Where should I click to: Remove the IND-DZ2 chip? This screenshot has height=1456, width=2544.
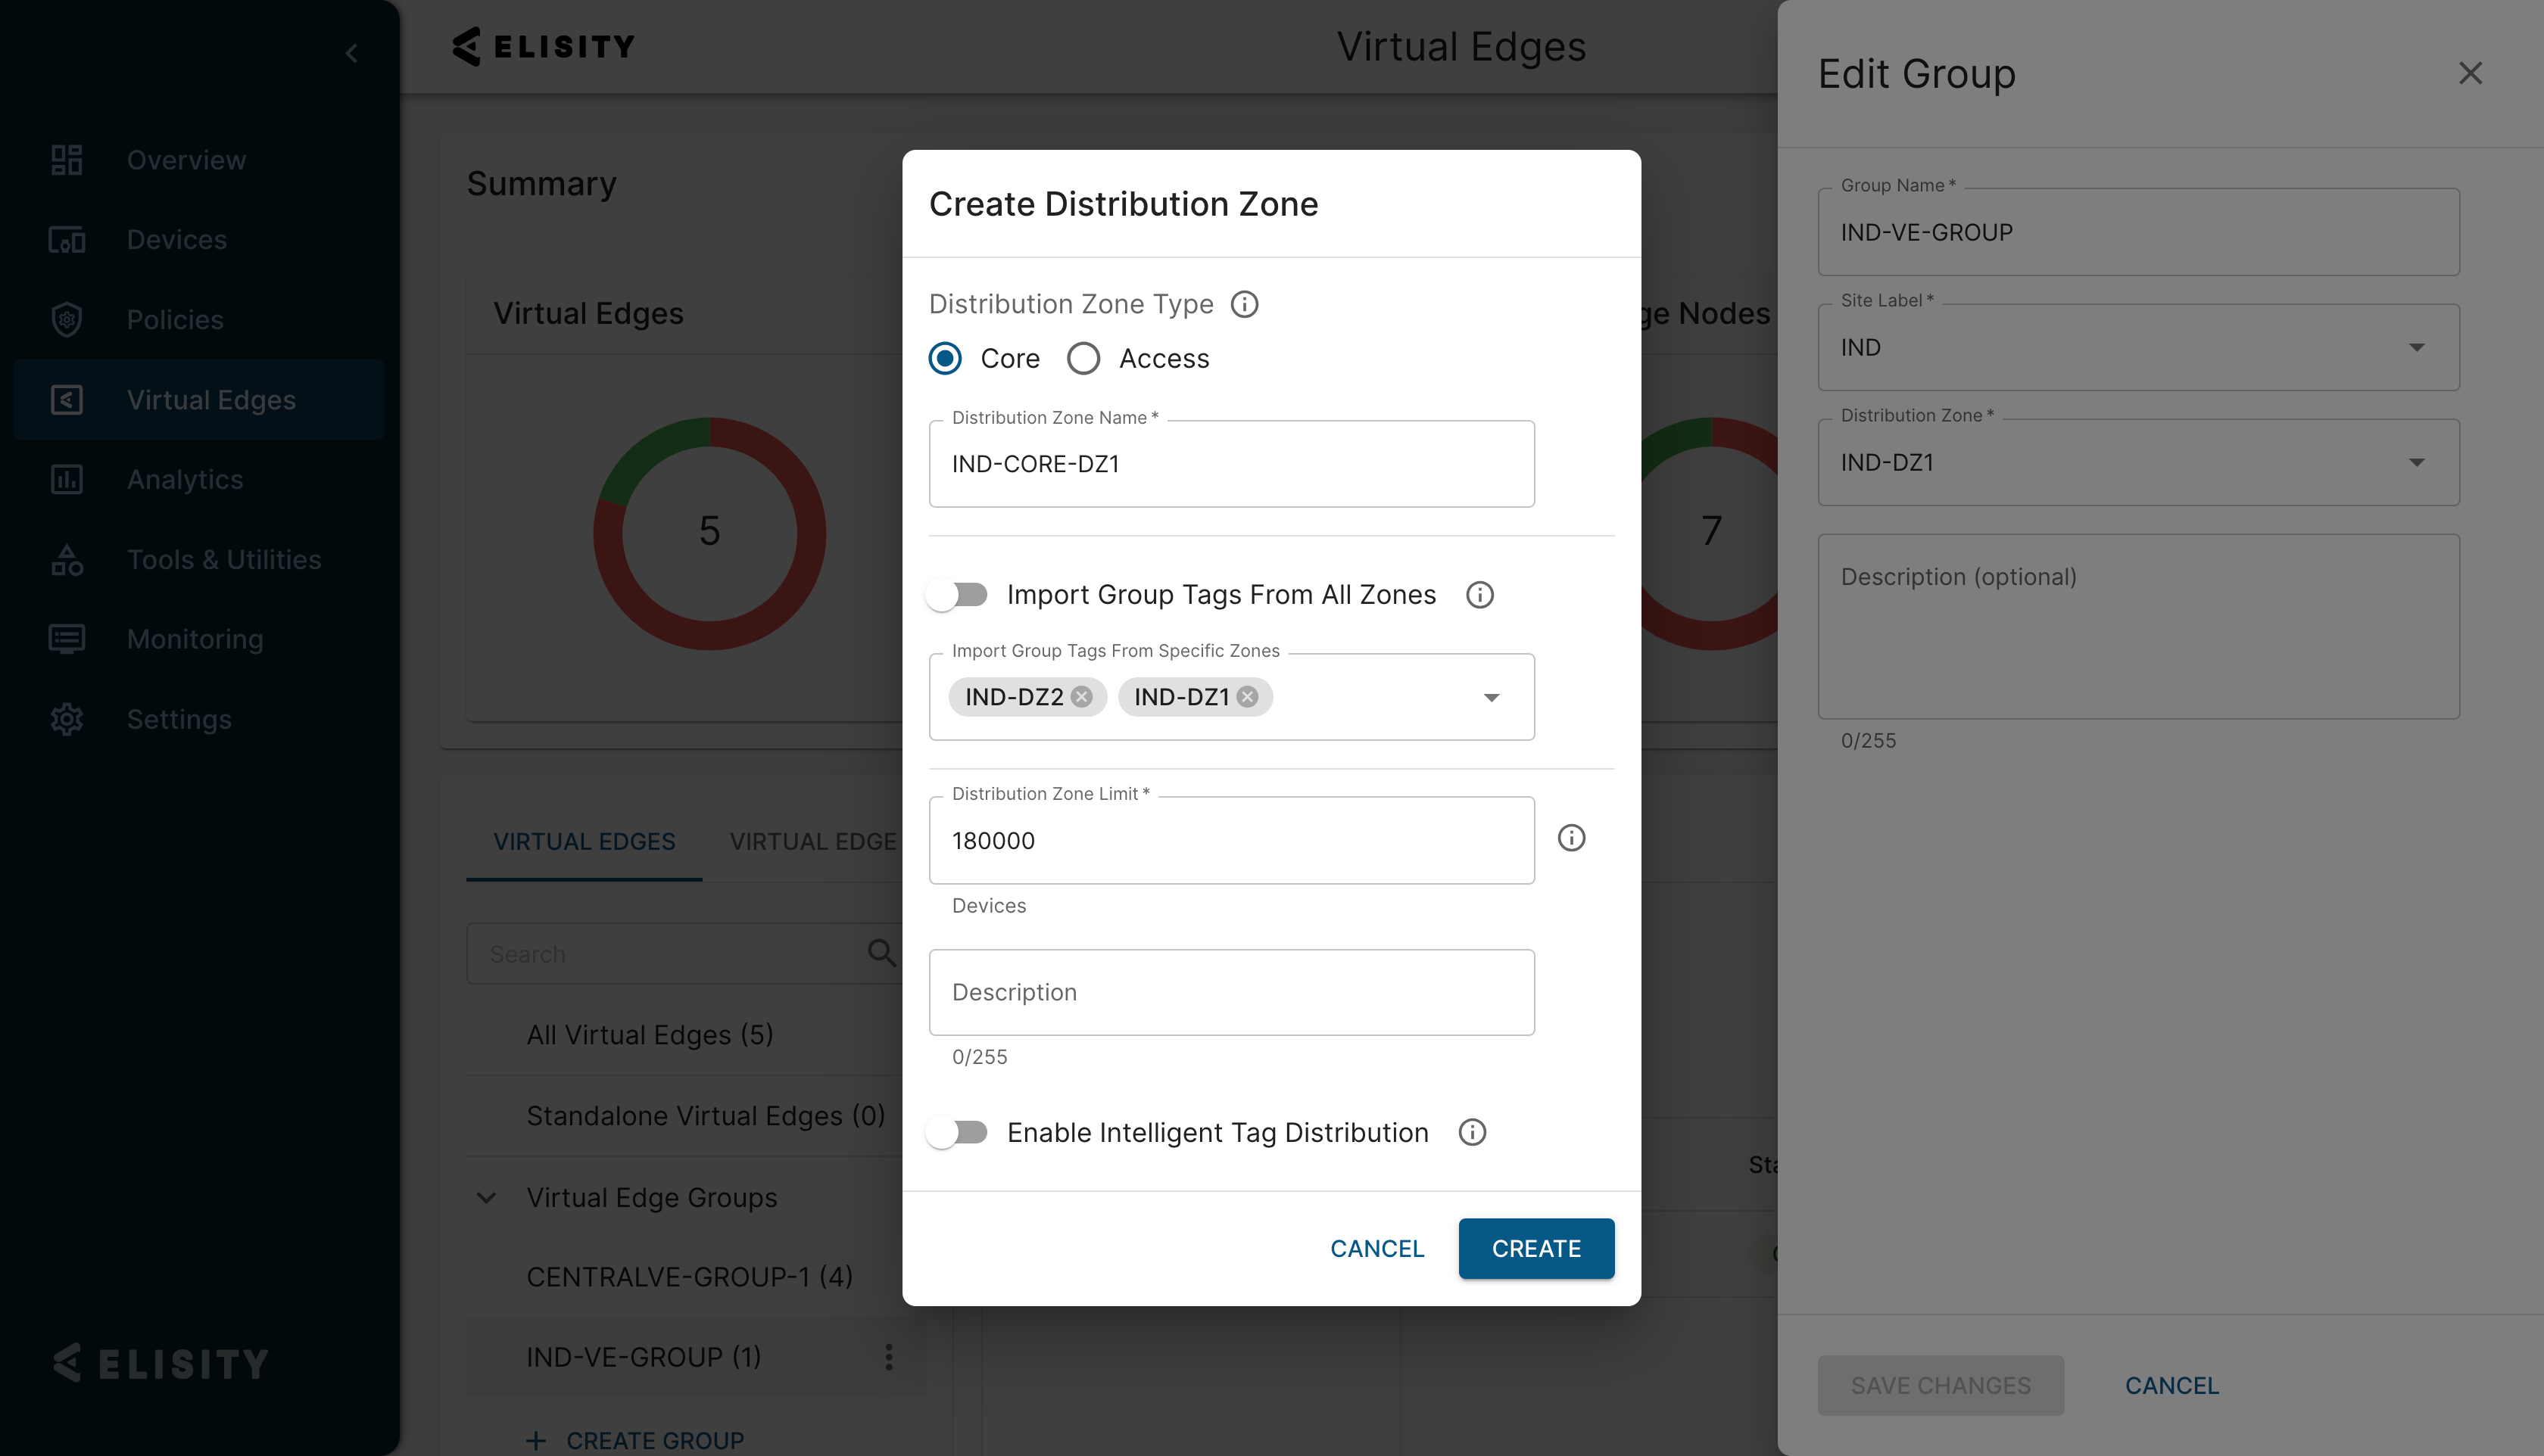tap(1081, 697)
